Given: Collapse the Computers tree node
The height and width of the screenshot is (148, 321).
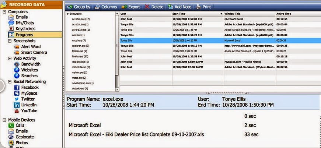Looking at the screenshot, I should (x=4, y=12).
